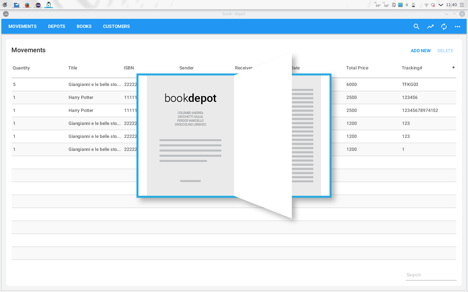
Task: Click the refresh sync icon
Action: [444, 27]
